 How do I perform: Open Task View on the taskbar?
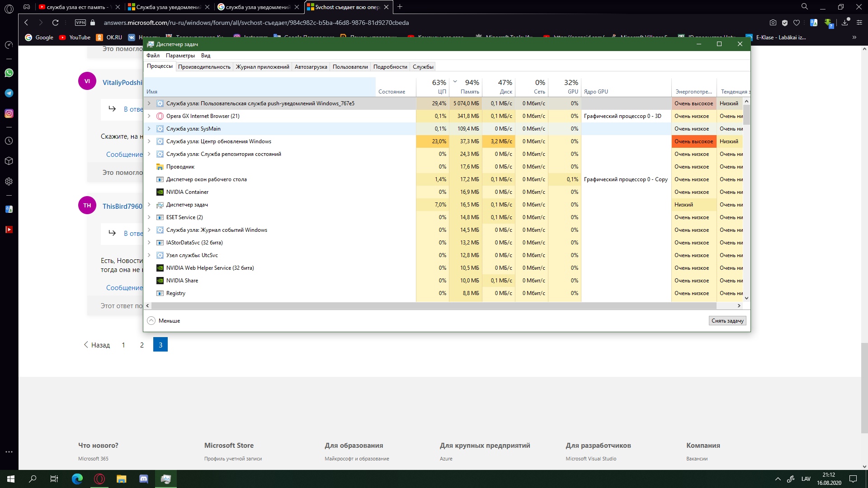click(54, 479)
